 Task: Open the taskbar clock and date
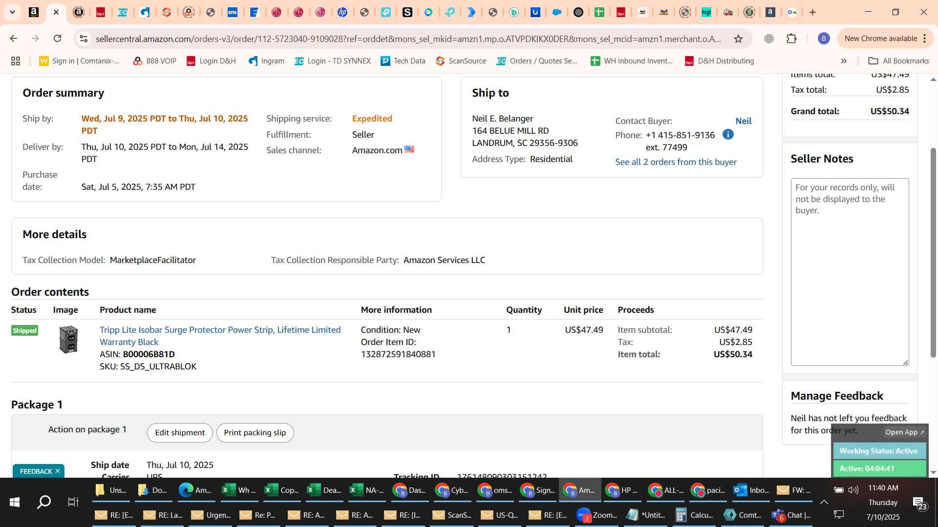883,502
